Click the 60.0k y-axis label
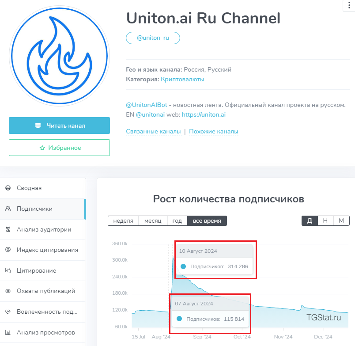Screen dimensions: 355x346 tap(121, 327)
